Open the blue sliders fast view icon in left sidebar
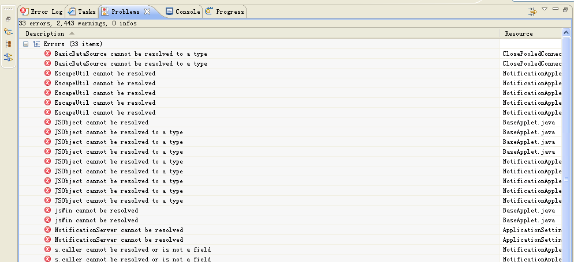The image size is (574, 262). (x=8, y=57)
